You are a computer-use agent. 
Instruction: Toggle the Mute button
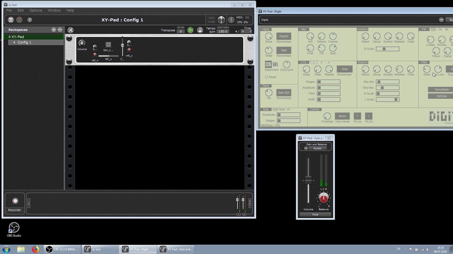pyautogui.click(x=315, y=214)
